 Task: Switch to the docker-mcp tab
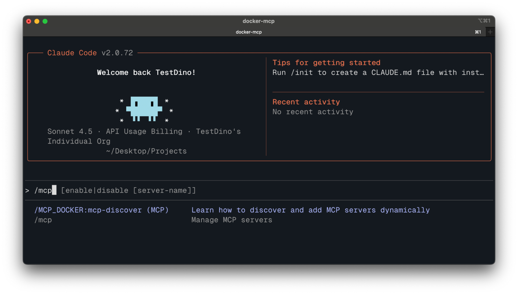[249, 32]
